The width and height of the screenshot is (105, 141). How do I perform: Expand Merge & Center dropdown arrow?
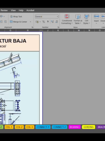point(30,22)
